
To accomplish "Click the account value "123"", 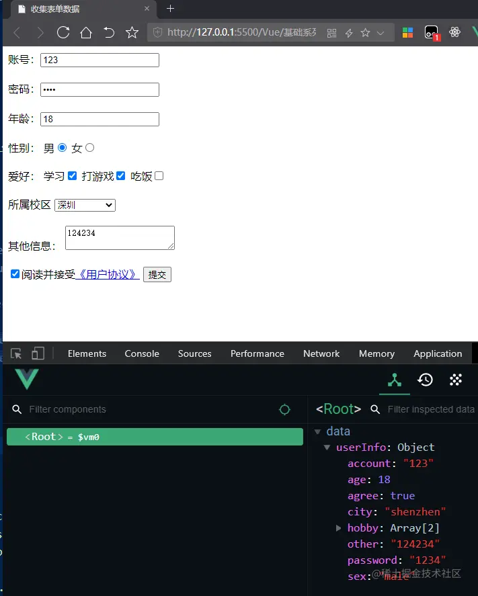I will (418, 464).
